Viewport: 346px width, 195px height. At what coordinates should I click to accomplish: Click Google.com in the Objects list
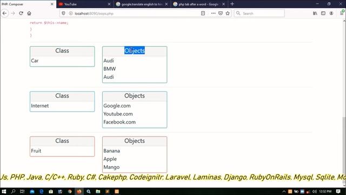tap(117, 106)
